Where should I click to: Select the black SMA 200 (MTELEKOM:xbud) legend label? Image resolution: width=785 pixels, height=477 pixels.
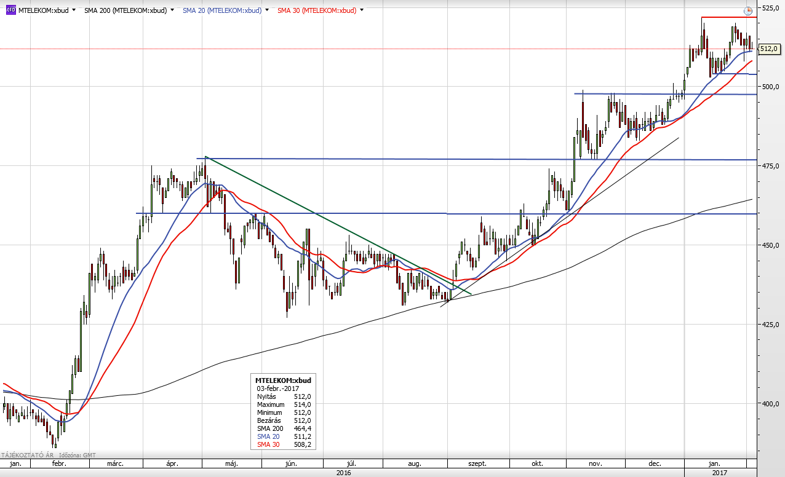tap(126, 10)
